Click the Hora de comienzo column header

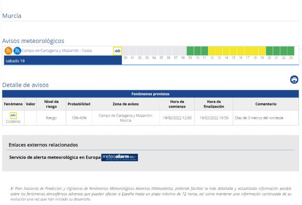(x=177, y=103)
